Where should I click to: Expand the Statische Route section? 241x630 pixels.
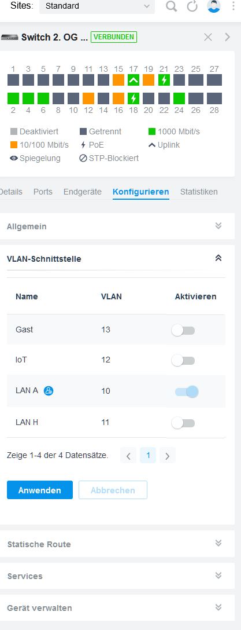[x=117, y=544]
